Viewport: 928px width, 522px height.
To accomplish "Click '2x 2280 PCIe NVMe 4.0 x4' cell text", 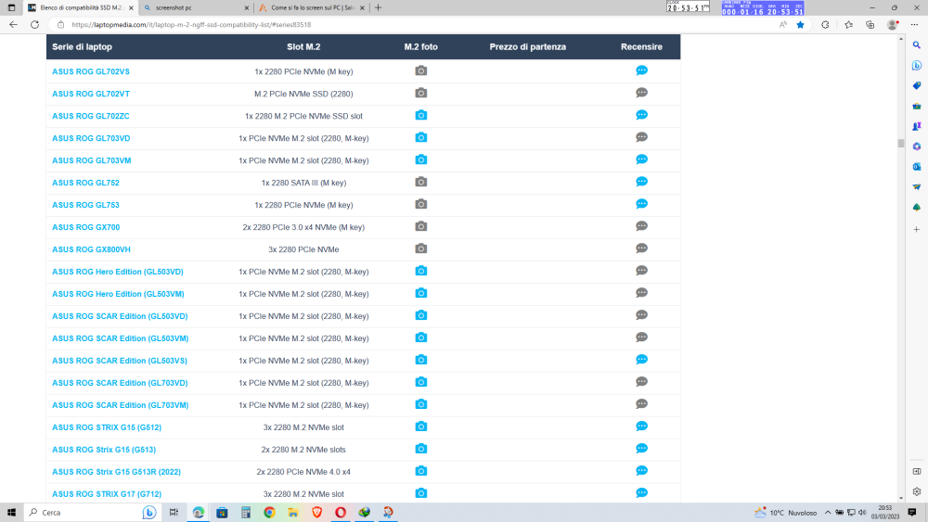I will click(303, 472).
